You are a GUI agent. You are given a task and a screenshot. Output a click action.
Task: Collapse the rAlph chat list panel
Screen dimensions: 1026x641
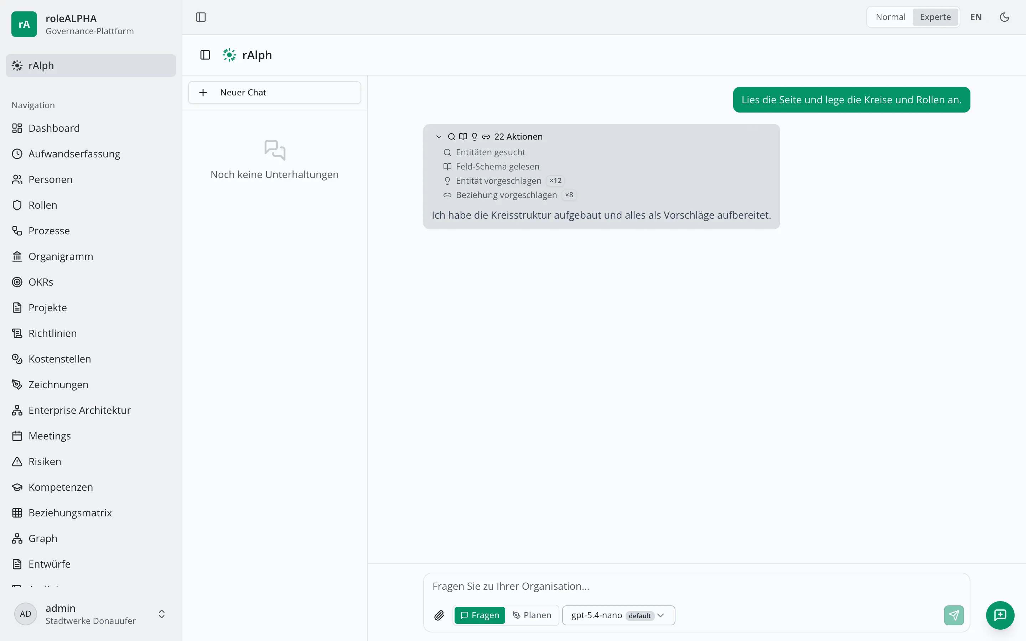(205, 55)
